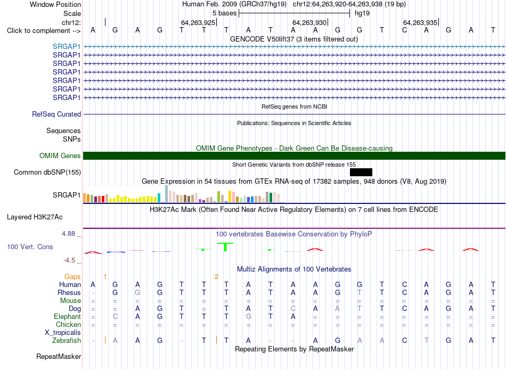
Task: Open the Layered H3K27Ac track label
Action: tap(35, 217)
